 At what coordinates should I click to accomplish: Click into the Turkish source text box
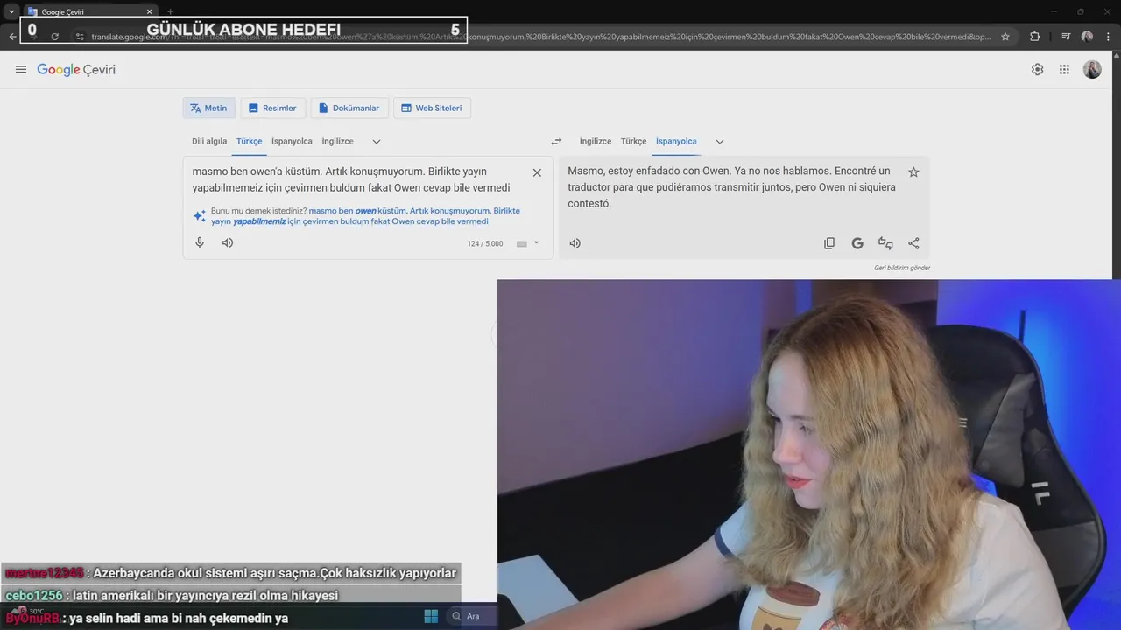pyautogui.click(x=352, y=179)
